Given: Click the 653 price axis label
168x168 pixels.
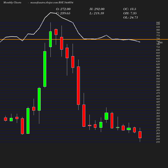Looking at the screenshot, I should pos(158,58).
